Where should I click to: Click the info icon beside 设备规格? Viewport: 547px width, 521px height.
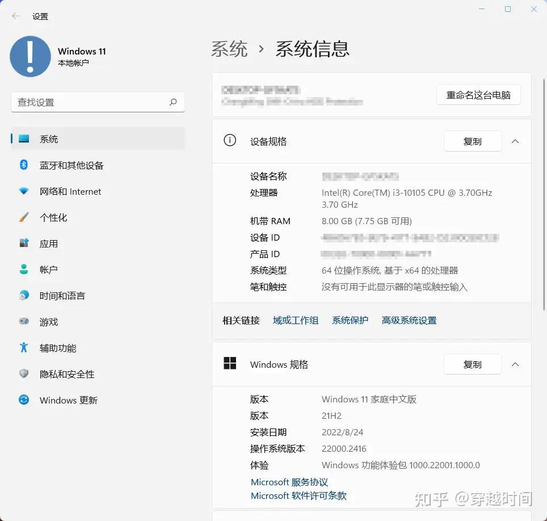pyautogui.click(x=230, y=140)
